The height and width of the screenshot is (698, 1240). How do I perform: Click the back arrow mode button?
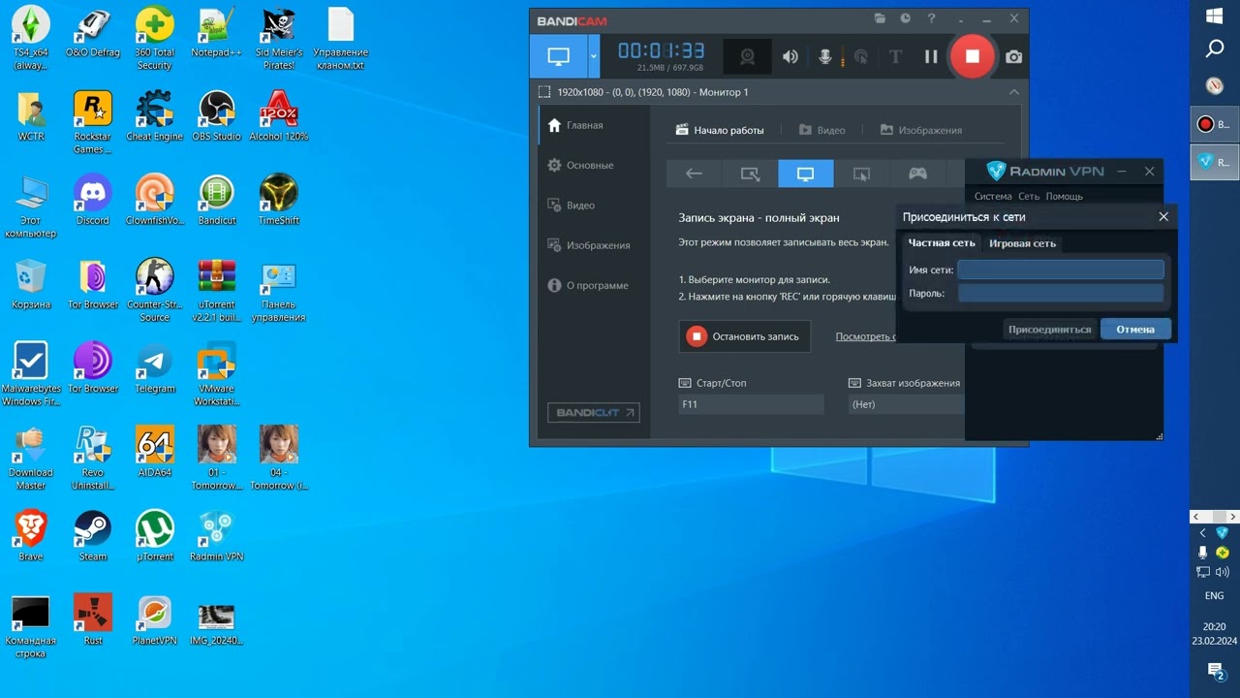[694, 174]
